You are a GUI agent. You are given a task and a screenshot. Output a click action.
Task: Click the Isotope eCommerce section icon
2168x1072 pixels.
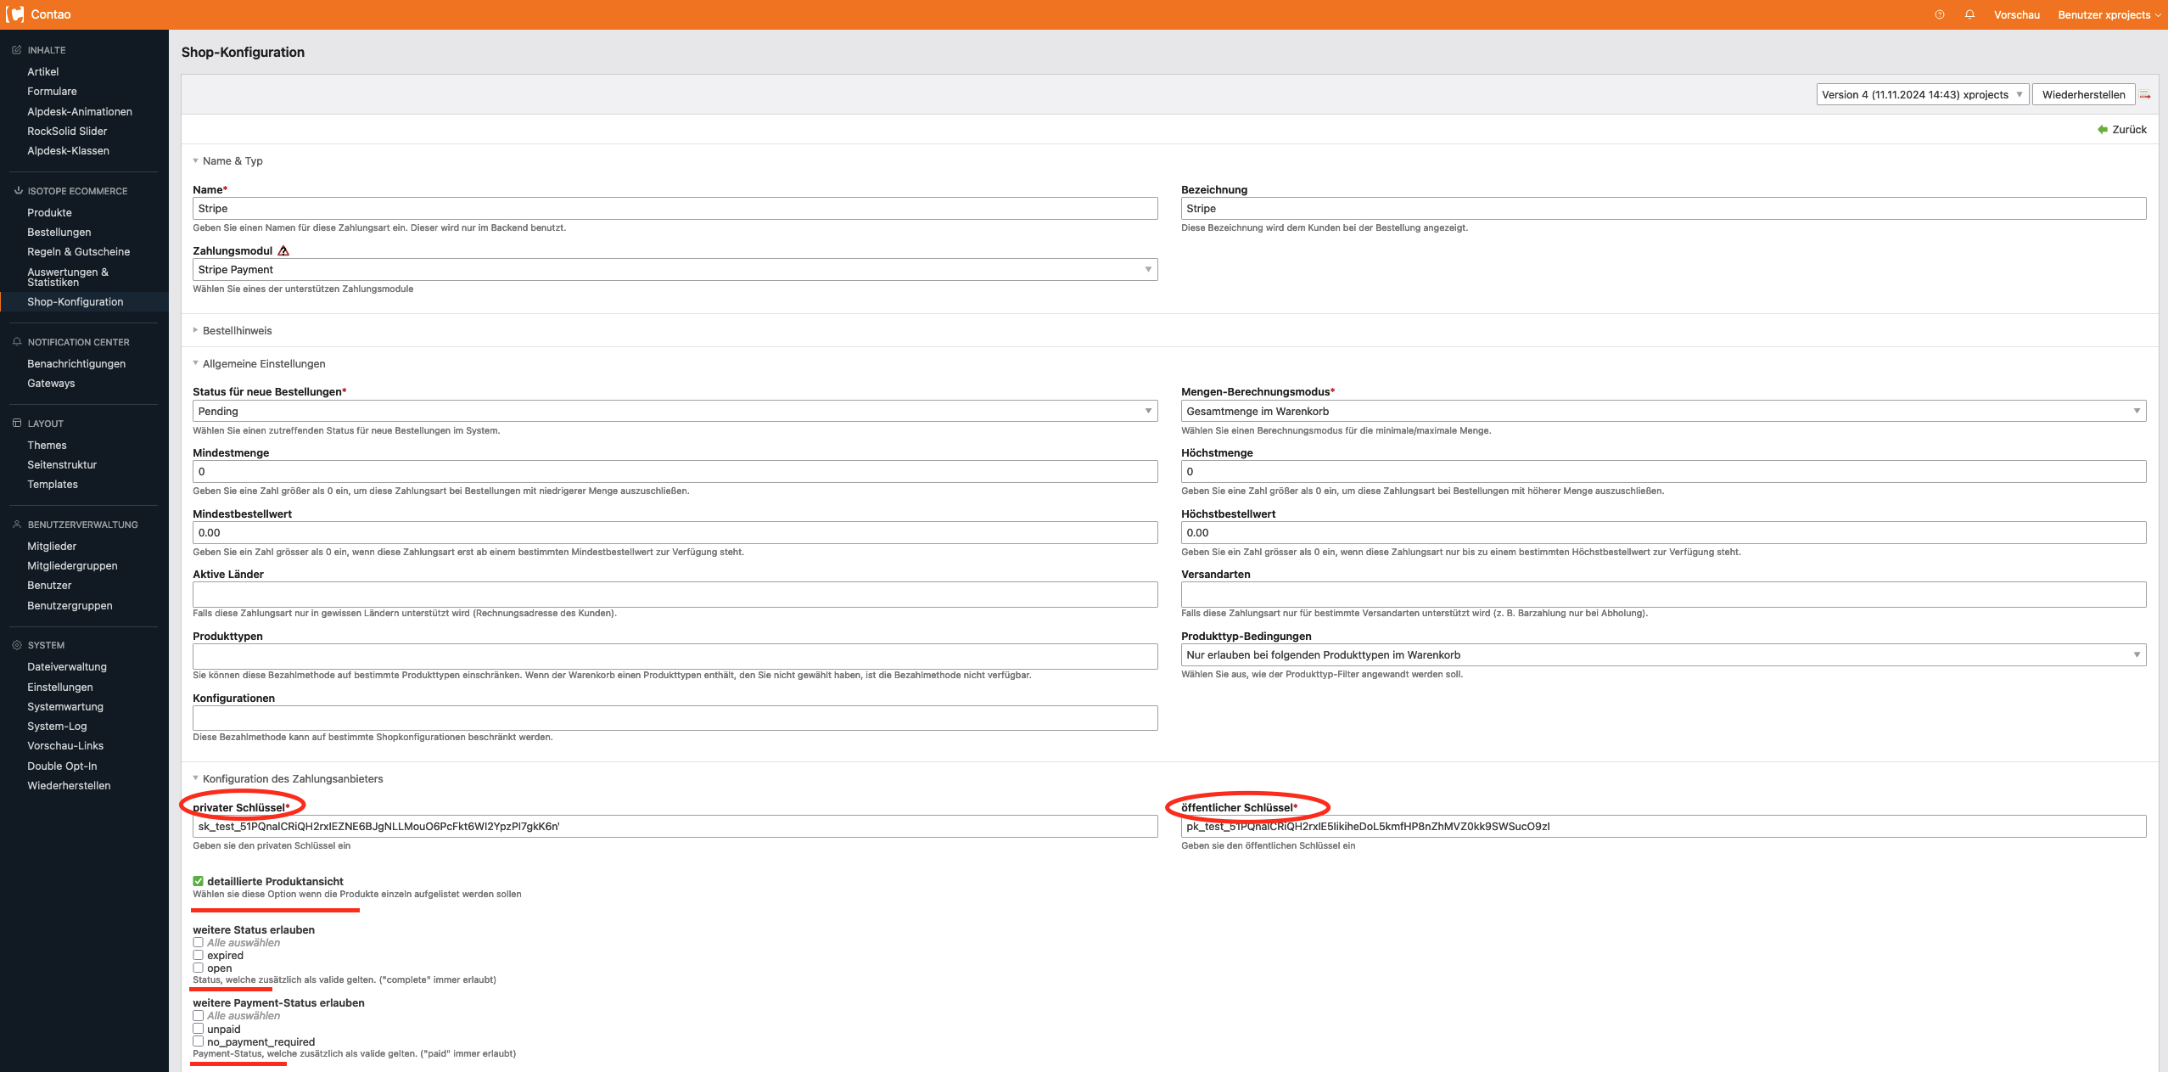[x=18, y=191]
